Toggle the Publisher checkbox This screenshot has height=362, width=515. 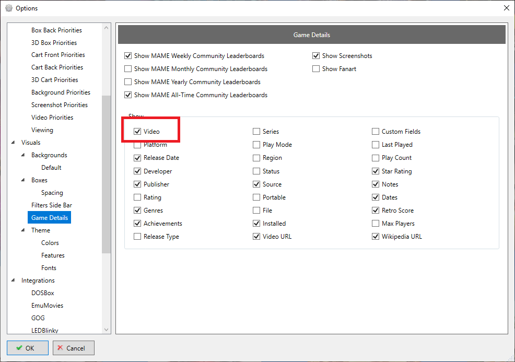click(137, 184)
